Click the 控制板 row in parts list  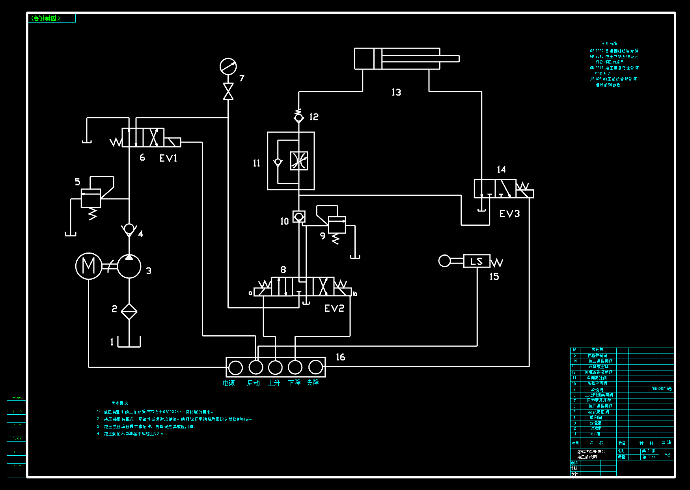pos(622,350)
